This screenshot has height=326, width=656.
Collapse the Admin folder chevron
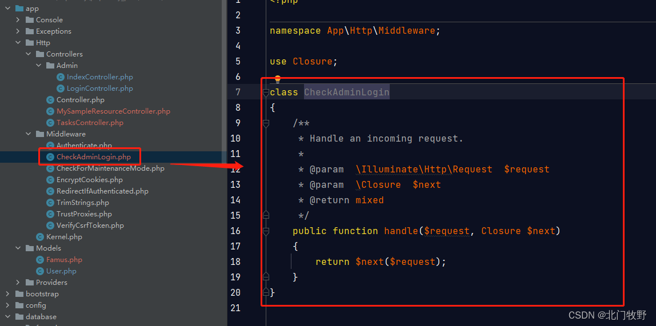click(38, 65)
